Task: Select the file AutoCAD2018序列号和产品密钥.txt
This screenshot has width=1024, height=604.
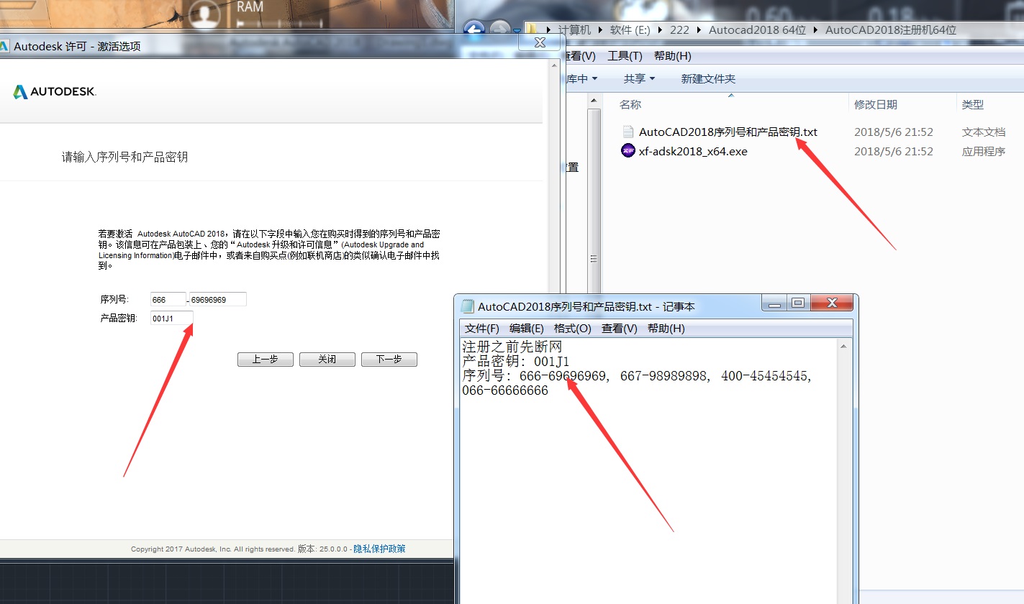Action: point(728,132)
